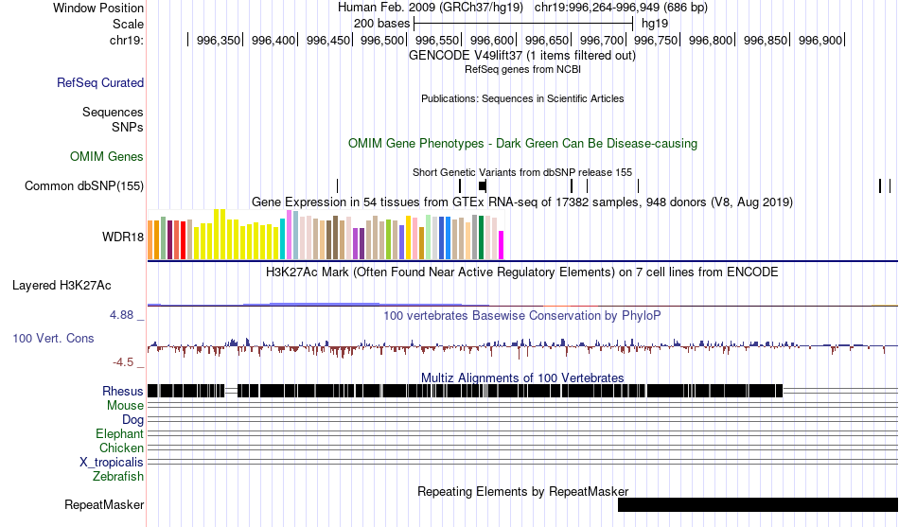The width and height of the screenshot is (899, 527).
Task: Click the 200 bases scale bar
Action: point(523,24)
